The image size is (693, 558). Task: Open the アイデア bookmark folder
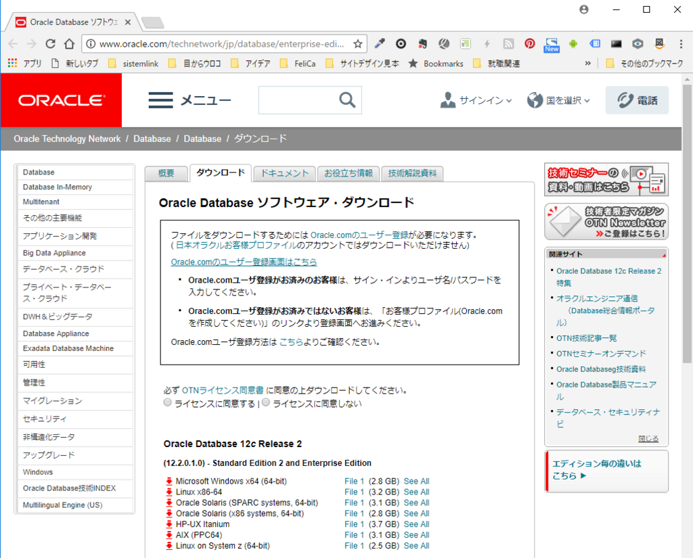coord(250,63)
